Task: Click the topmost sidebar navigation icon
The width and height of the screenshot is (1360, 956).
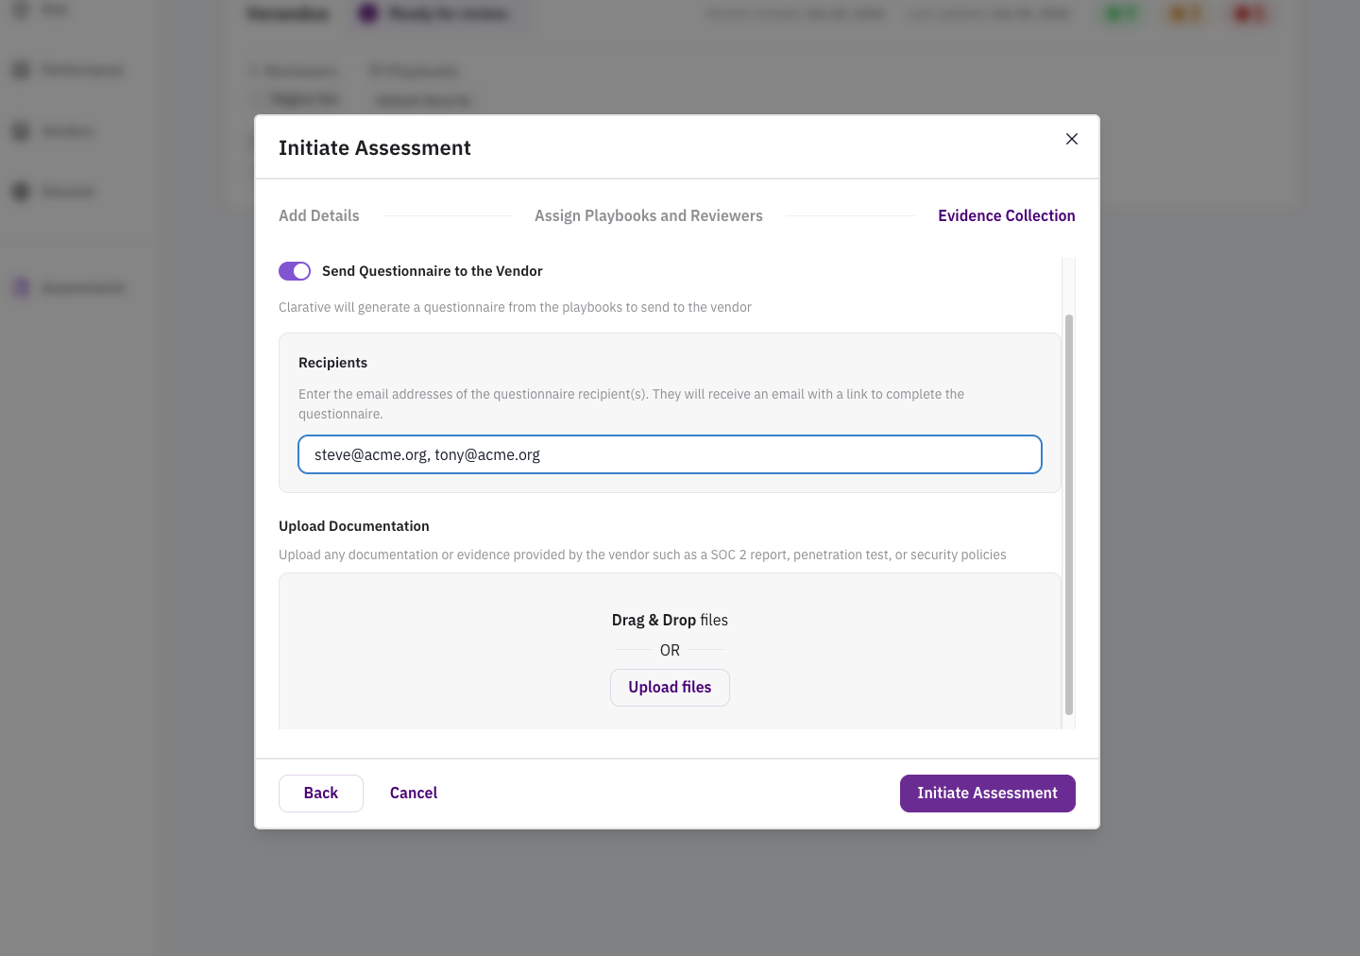Action: tap(21, 9)
